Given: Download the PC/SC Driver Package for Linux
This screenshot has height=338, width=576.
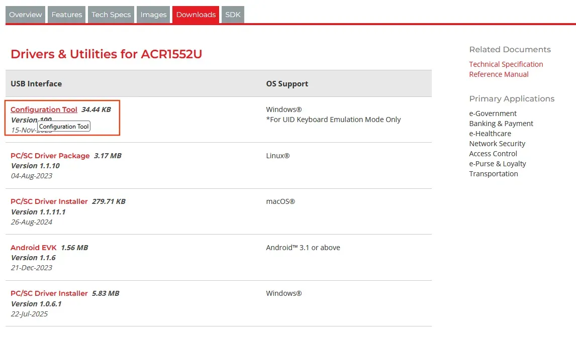Looking at the screenshot, I should [50, 156].
